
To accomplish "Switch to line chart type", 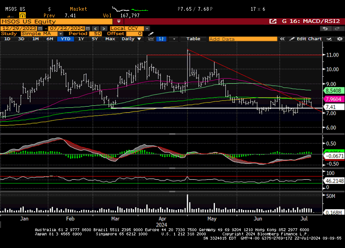I will [151, 39].
